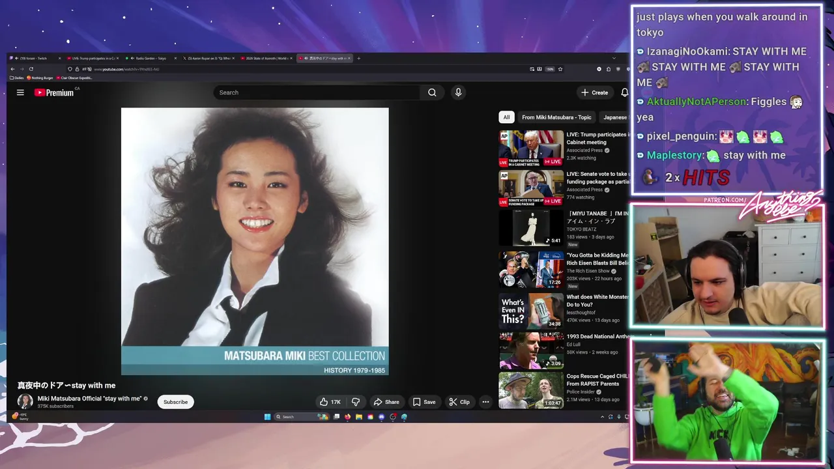Image resolution: width=834 pixels, height=469 pixels.
Task: Click the YouTube search magnifier button
Action: pos(432,92)
